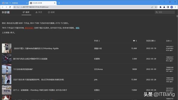Switch to the first Baidu browser tab

[x=15, y=3]
